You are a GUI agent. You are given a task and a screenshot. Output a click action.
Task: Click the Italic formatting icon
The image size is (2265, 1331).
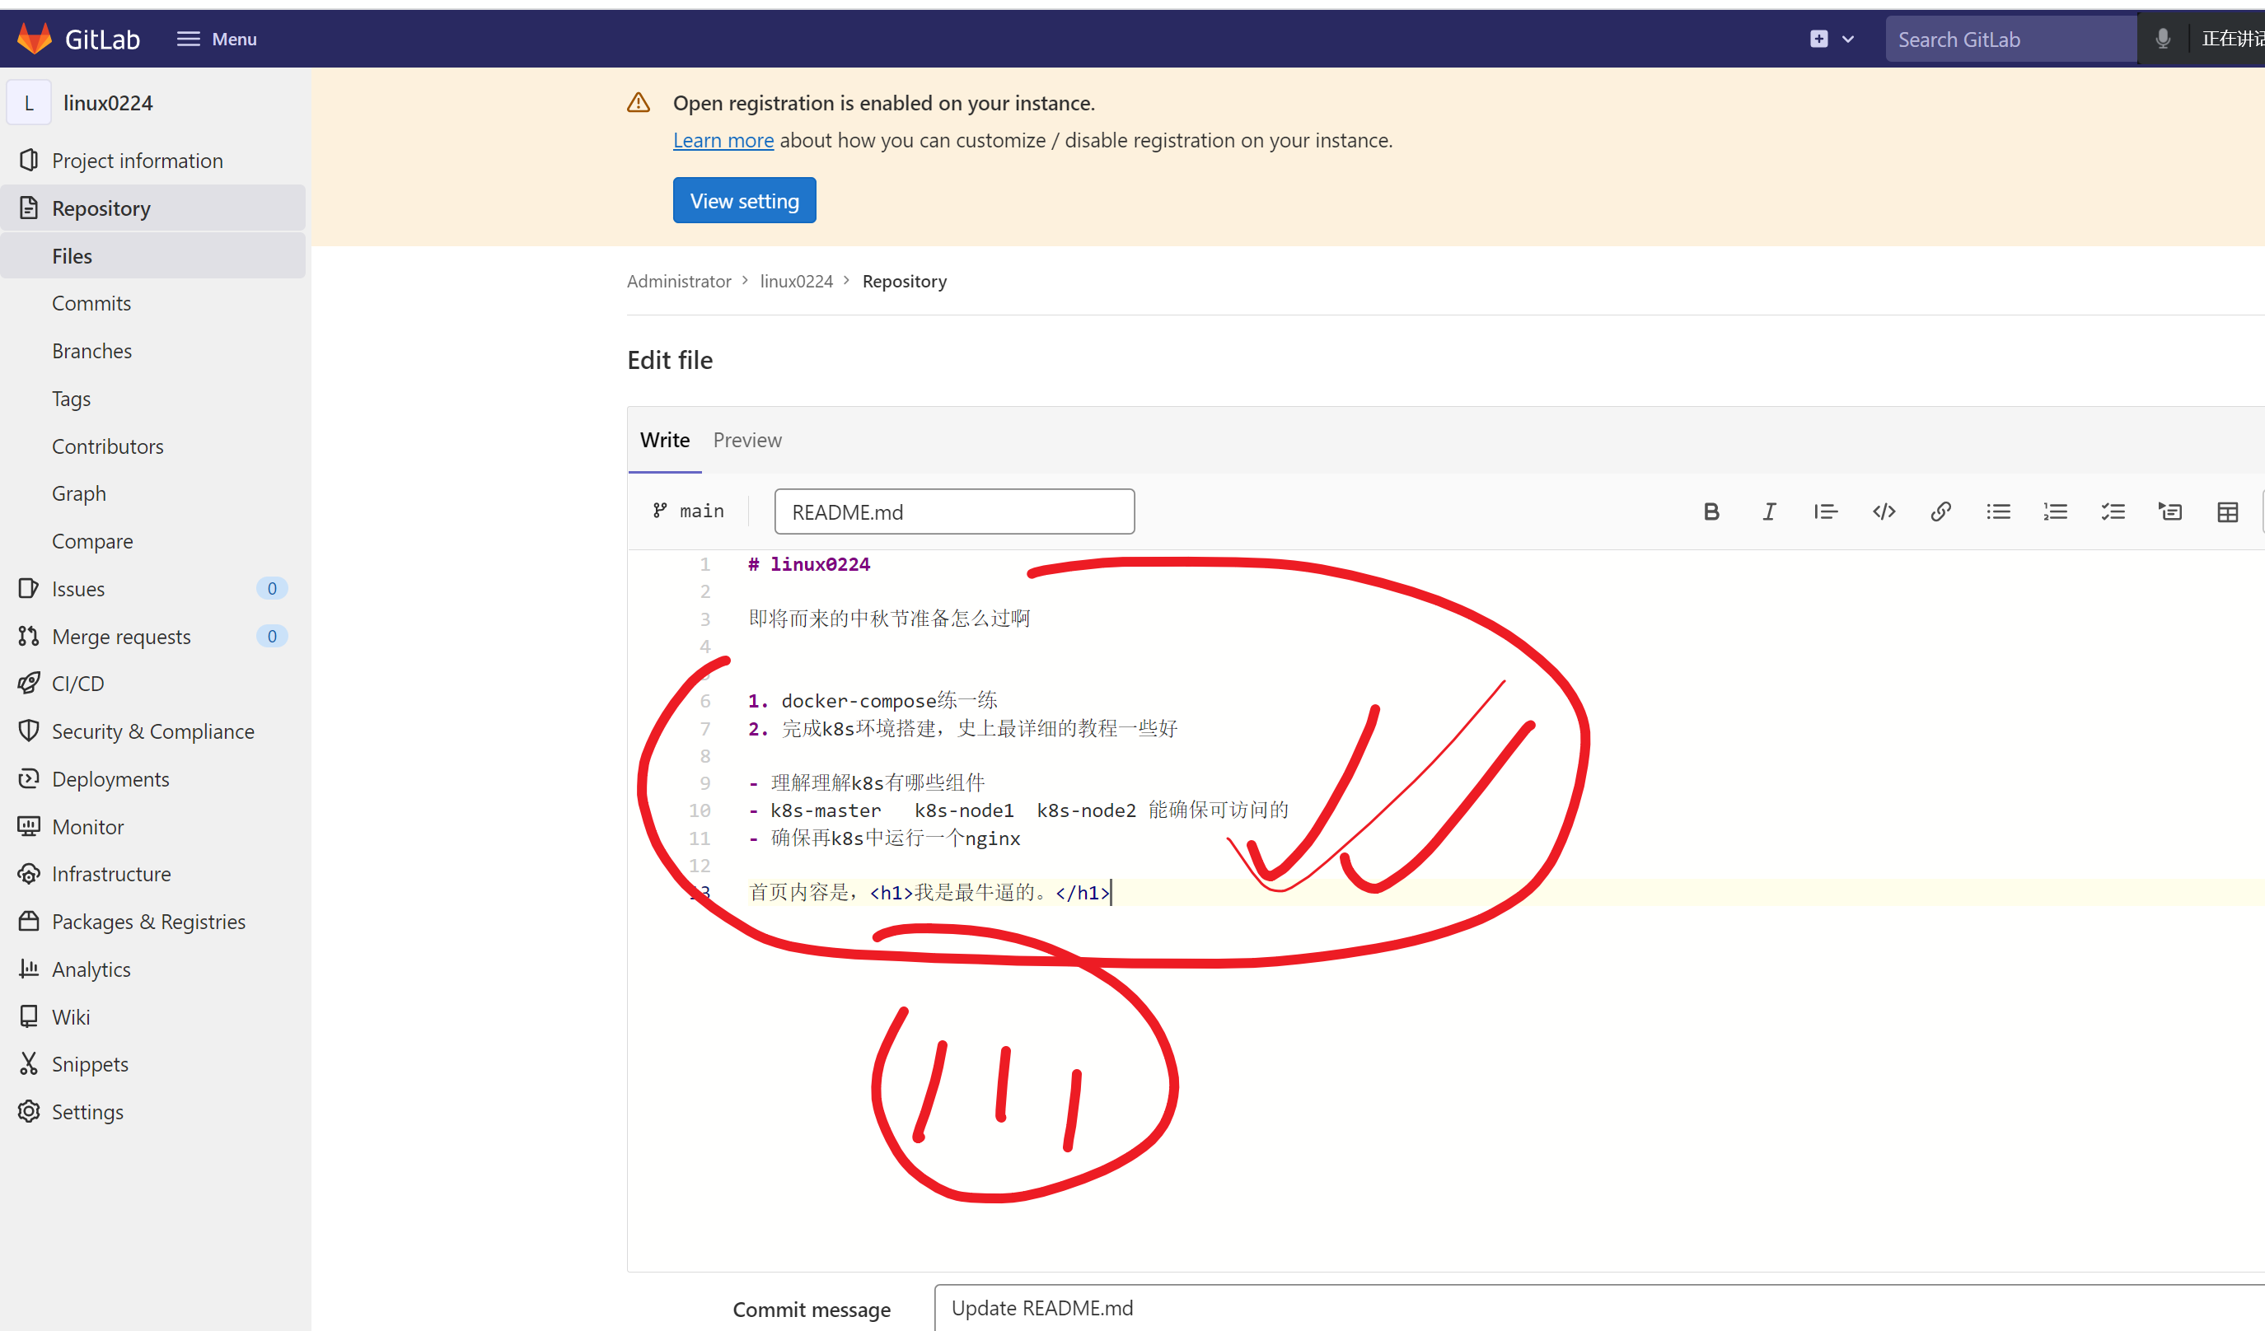(x=1769, y=511)
